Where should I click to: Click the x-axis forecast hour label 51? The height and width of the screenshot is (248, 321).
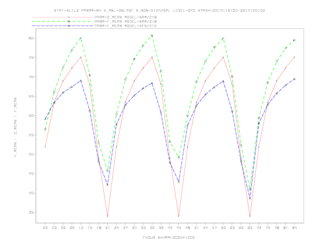pyautogui.click(x=197, y=228)
